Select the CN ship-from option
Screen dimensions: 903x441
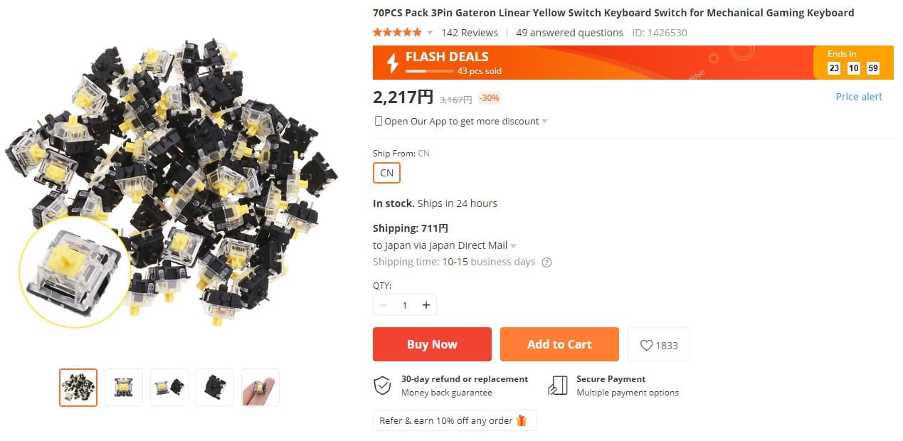[x=386, y=173]
